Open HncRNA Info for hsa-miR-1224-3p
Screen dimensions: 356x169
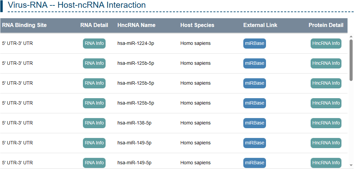pos(326,44)
